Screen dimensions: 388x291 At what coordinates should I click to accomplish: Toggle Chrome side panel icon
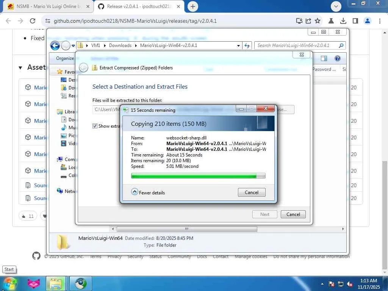[x=355, y=21]
